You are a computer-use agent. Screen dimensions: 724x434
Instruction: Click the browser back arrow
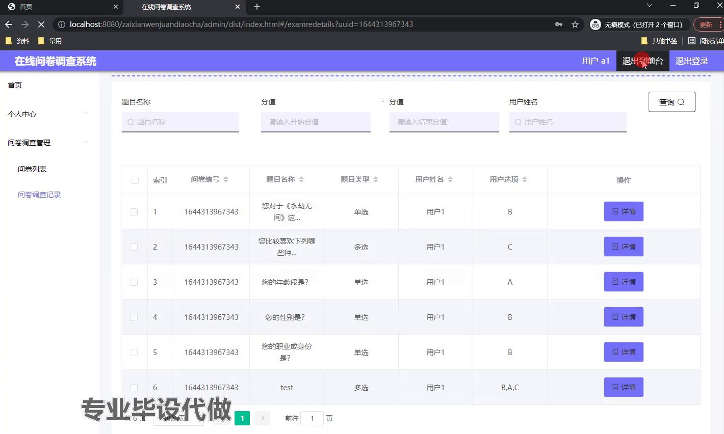pos(9,24)
